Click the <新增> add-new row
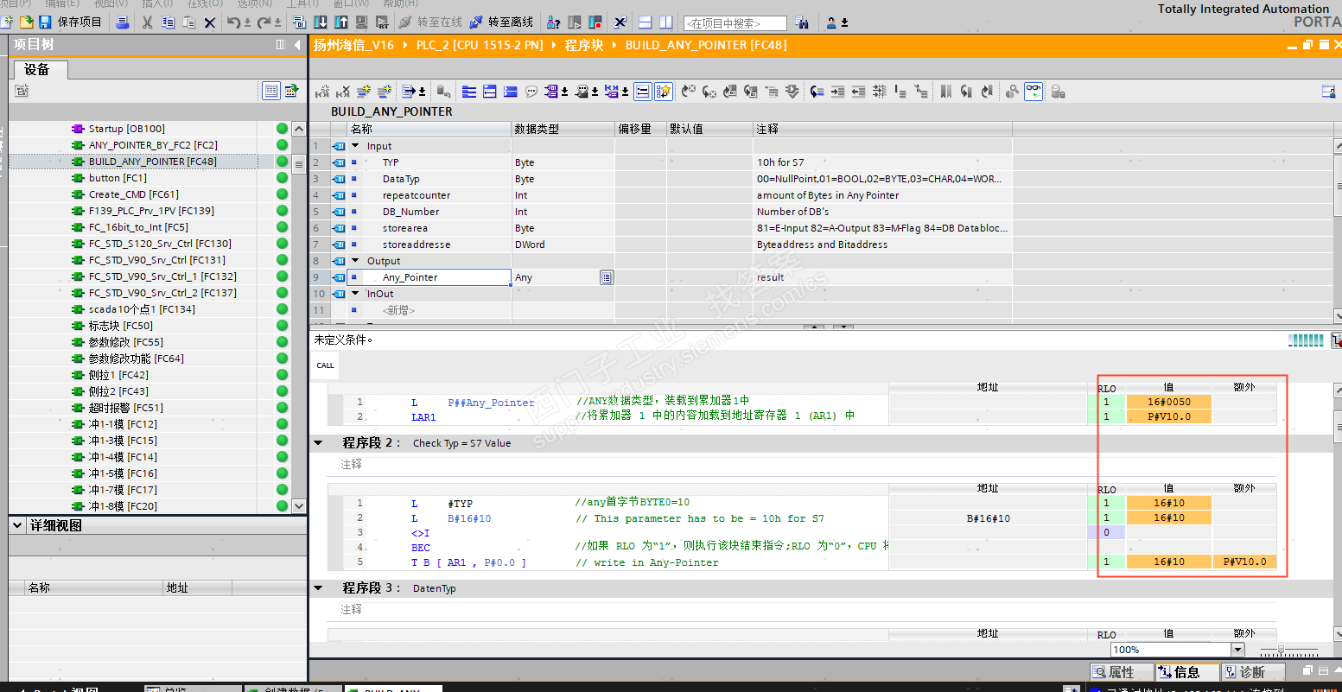The image size is (1342, 692). (398, 310)
